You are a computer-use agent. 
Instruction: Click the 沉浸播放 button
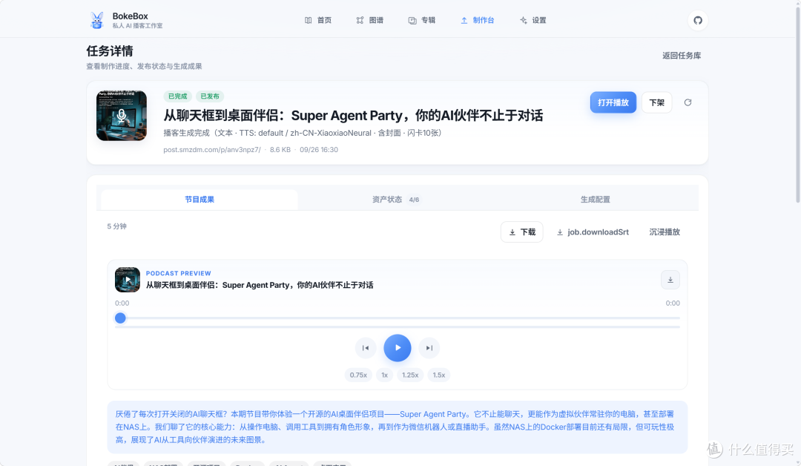click(x=665, y=232)
